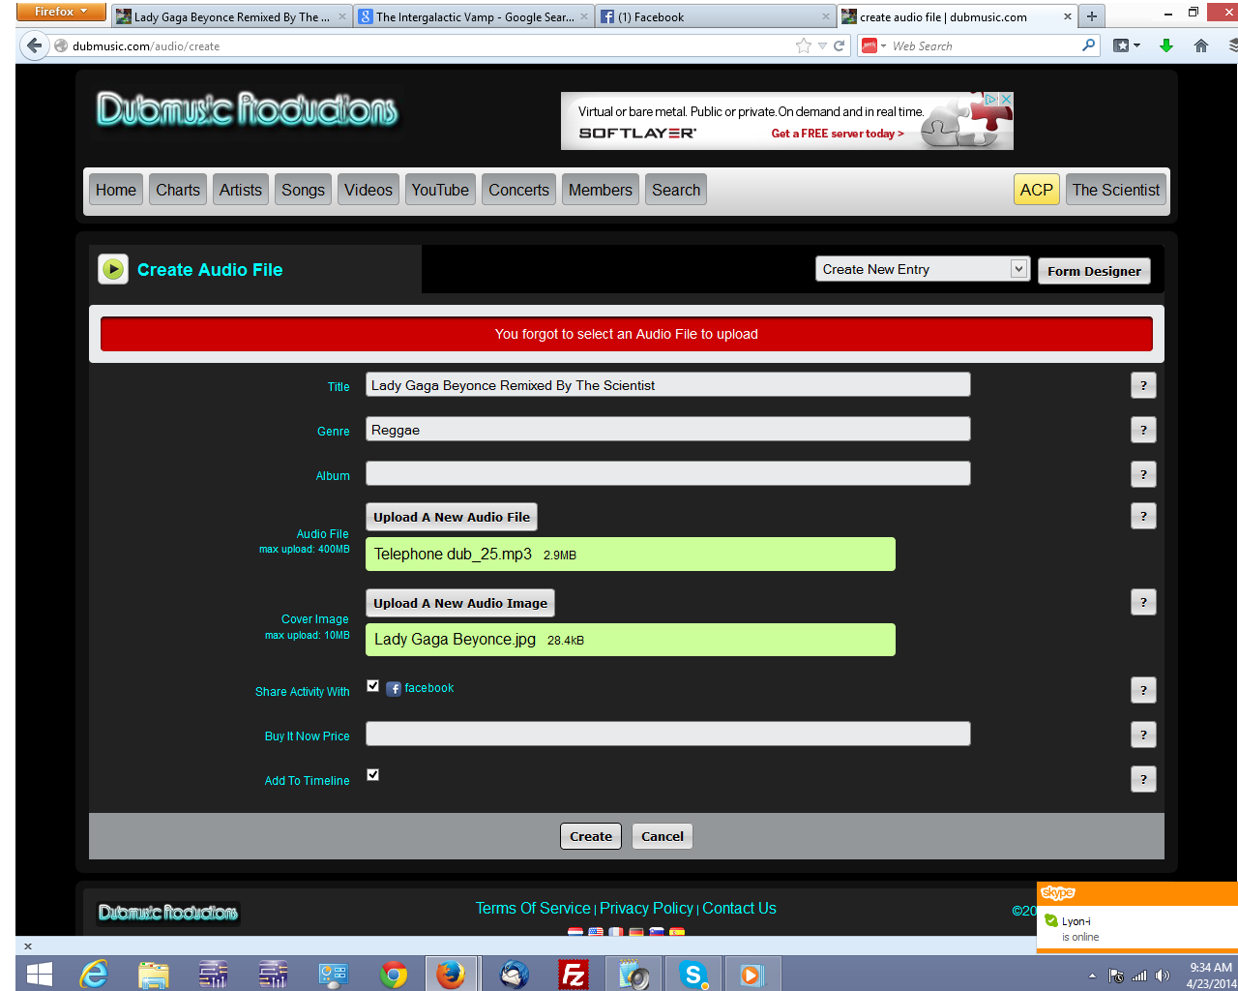Open the Charts navigation item
Viewport: 1238px width, 991px height.
point(178,190)
